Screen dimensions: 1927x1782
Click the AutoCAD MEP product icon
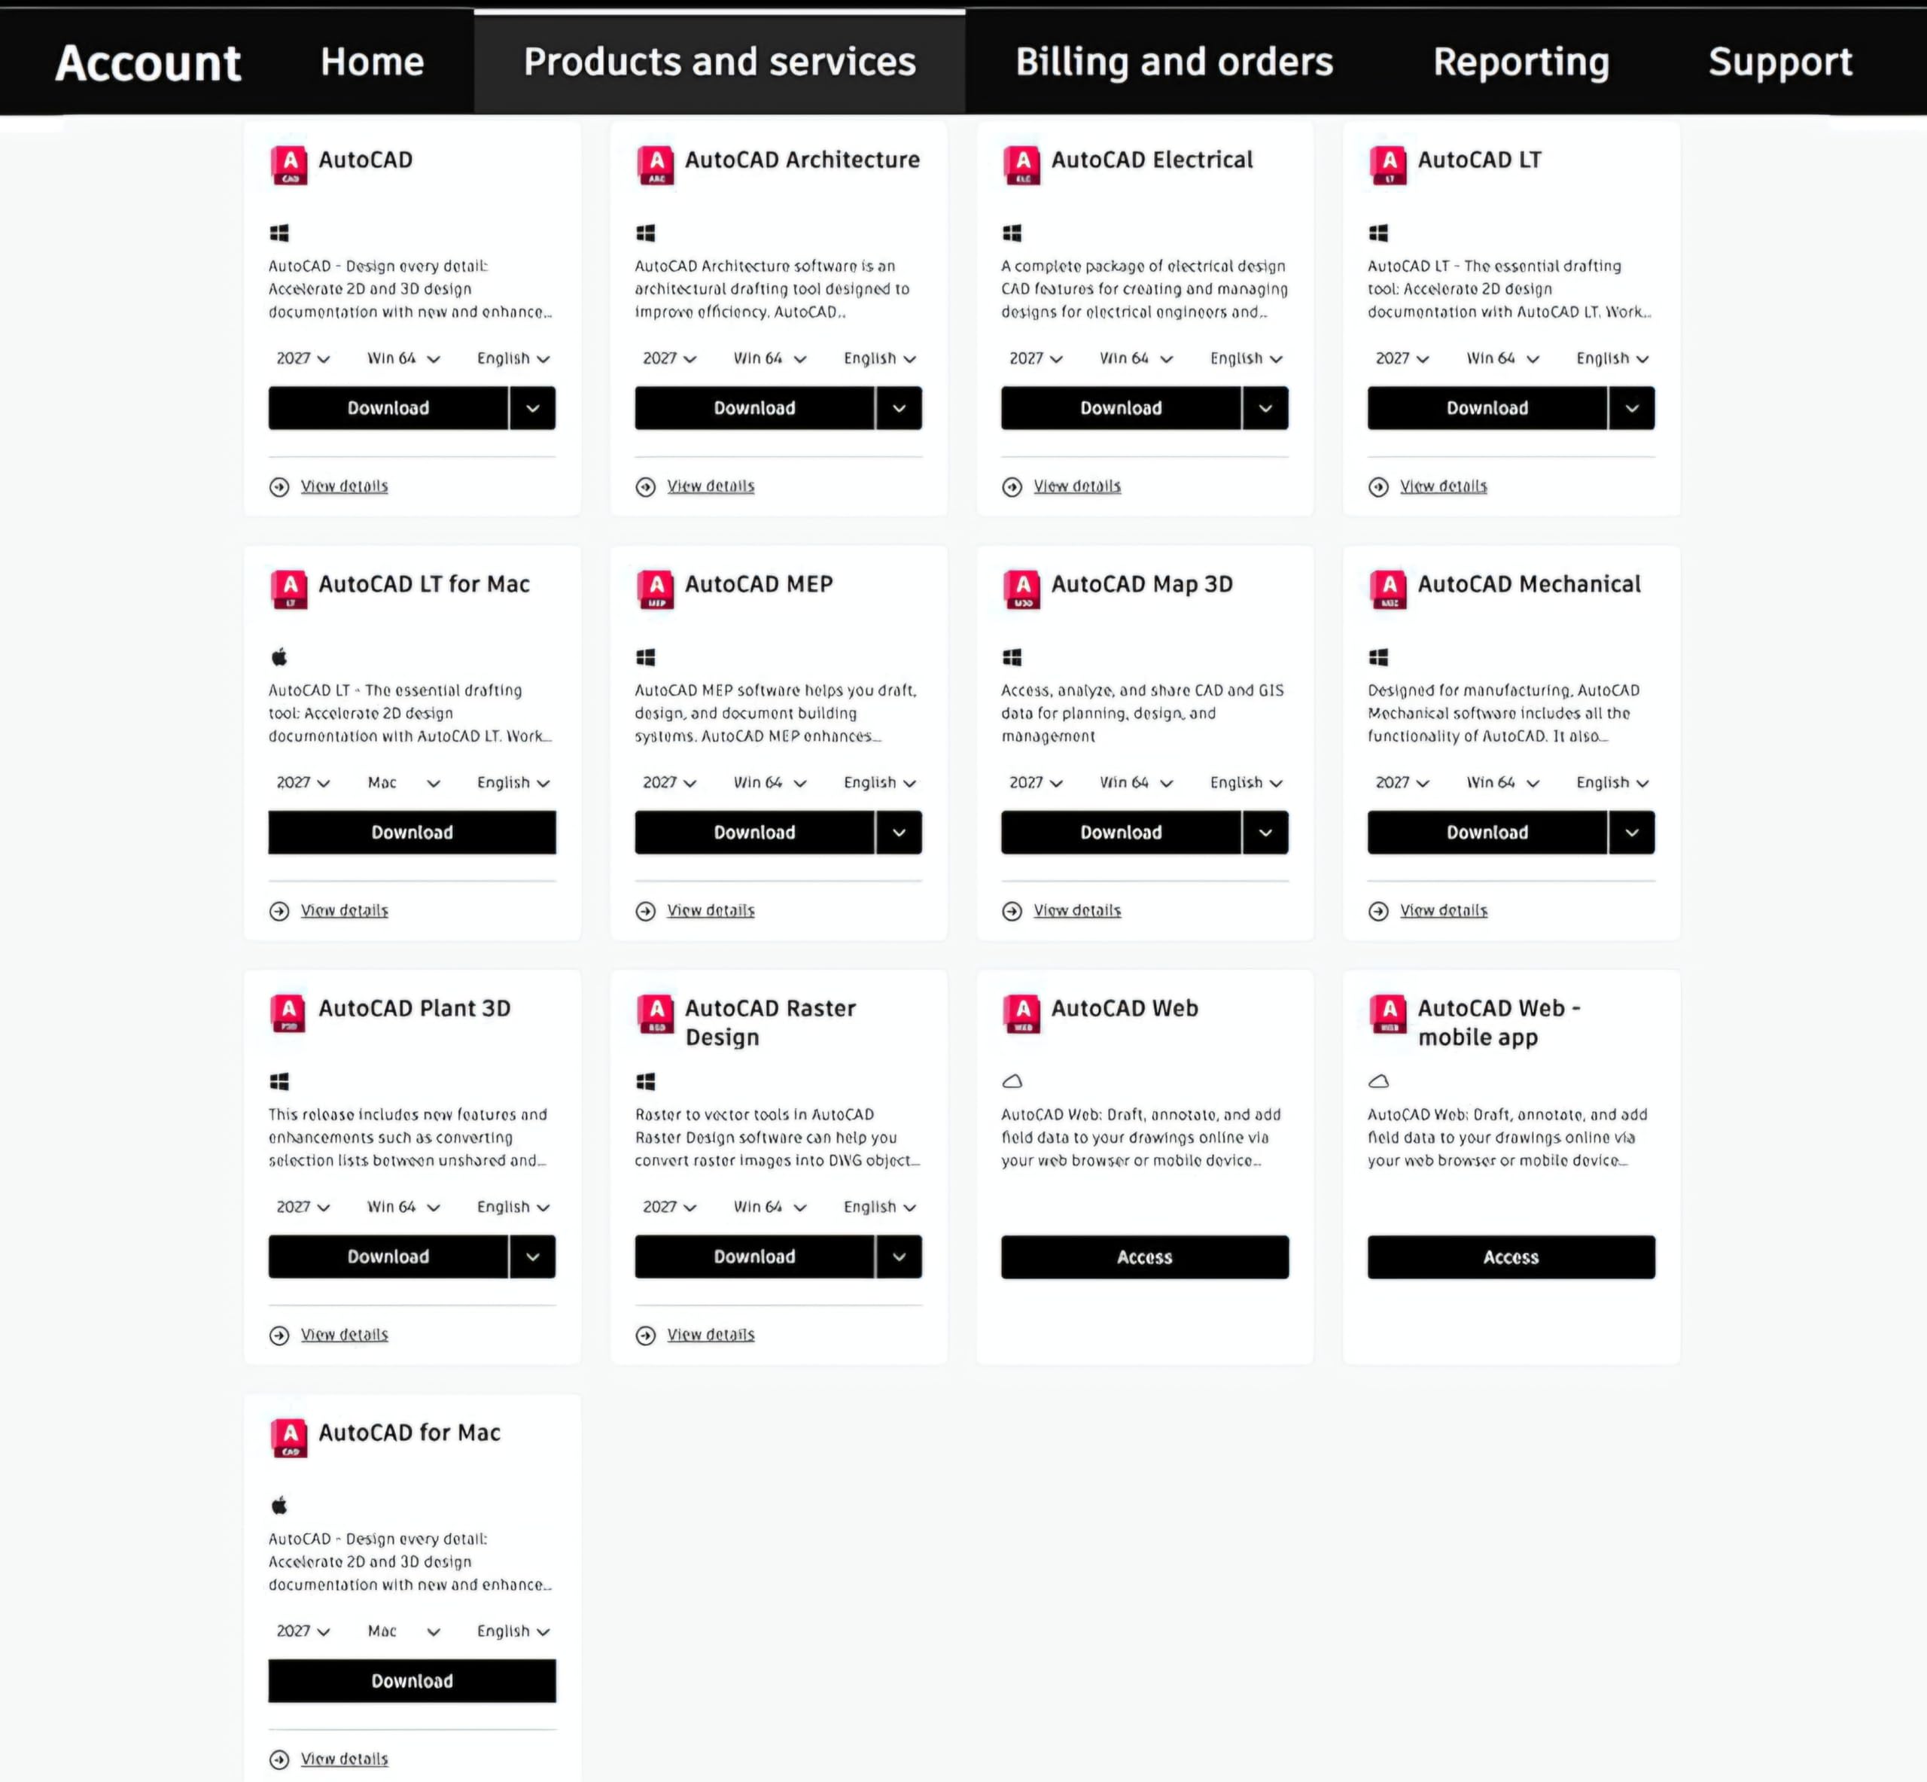point(656,589)
